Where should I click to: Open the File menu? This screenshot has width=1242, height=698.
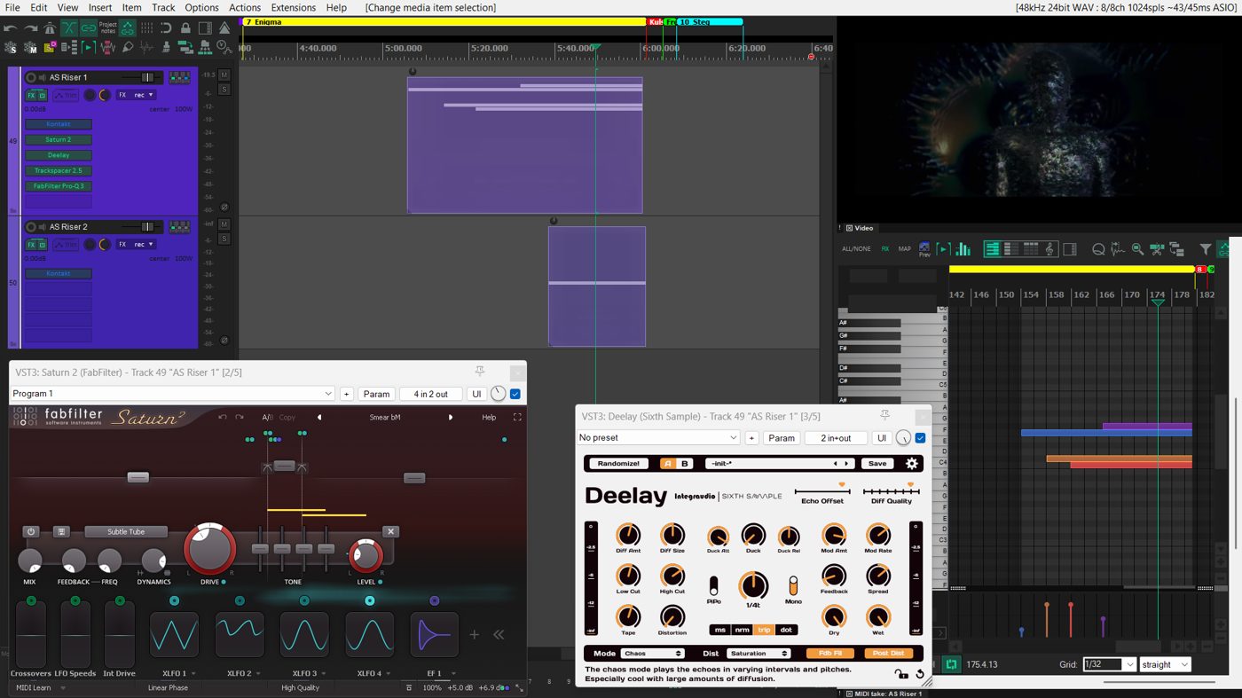12,7
